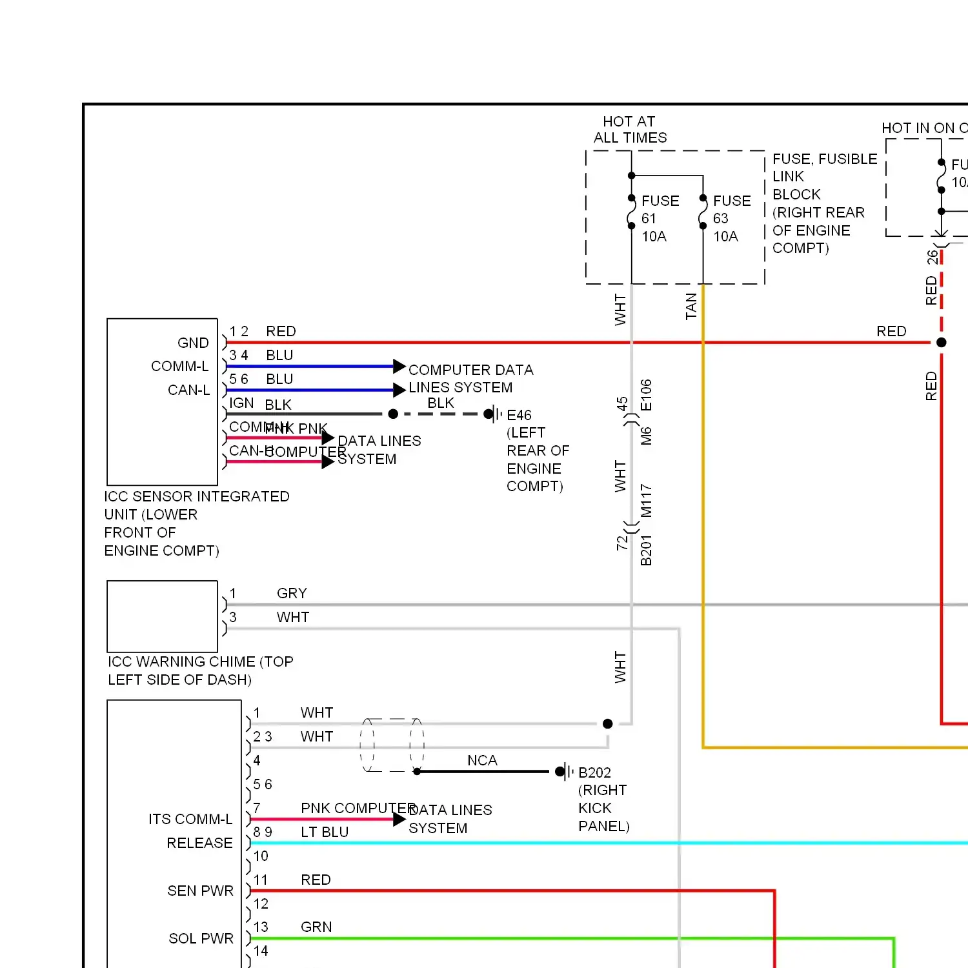Select the "CAN-L" terminal label
Image resolution: width=968 pixels, height=968 pixels.
tap(188, 390)
